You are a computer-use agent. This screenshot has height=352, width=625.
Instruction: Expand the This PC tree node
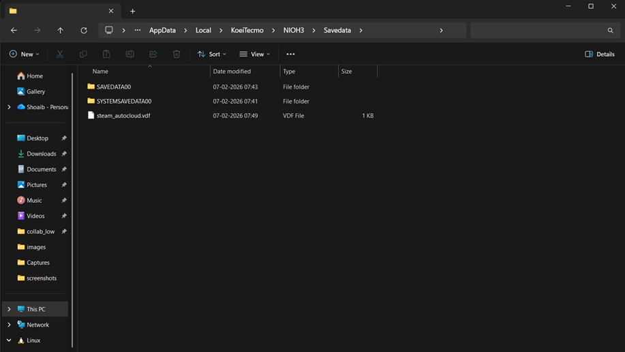tap(9, 309)
